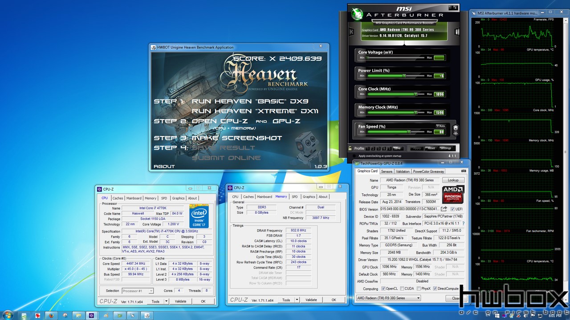Click the Bus Interface question mark icon

pyautogui.click(x=463, y=224)
